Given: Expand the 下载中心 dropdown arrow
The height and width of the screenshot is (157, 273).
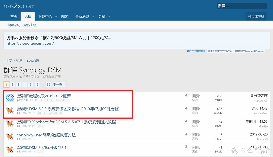Looking at the screenshot, I should pyautogui.click(x=56, y=17).
